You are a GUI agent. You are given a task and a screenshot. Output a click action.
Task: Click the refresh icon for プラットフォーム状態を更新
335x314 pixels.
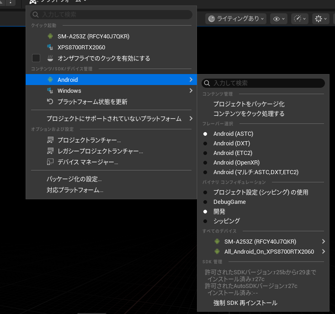[x=50, y=102]
